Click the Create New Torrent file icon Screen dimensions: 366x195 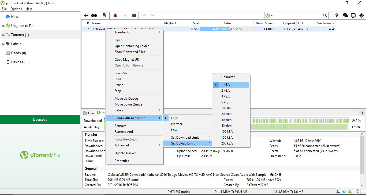104,15
